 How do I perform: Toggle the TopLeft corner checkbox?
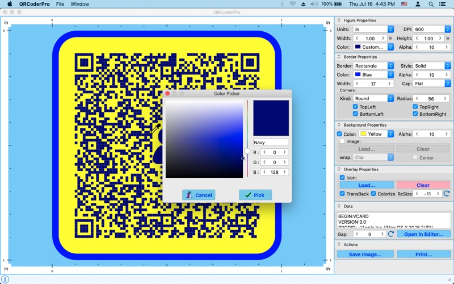(355, 107)
